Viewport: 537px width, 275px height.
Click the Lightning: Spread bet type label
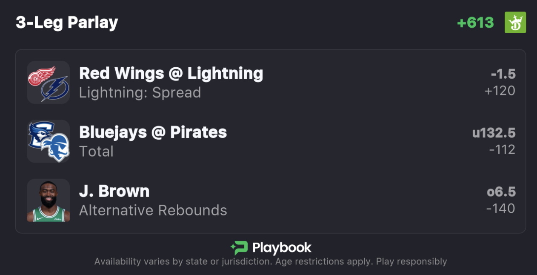(x=140, y=92)
